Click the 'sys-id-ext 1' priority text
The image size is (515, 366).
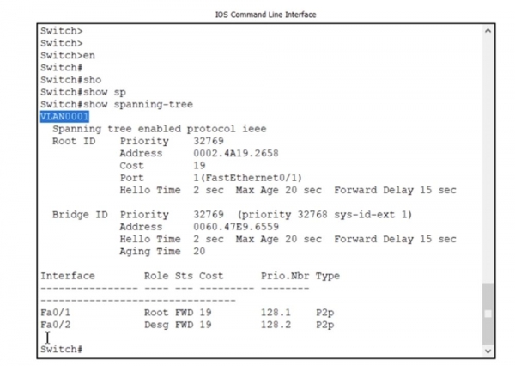point(378,215)
